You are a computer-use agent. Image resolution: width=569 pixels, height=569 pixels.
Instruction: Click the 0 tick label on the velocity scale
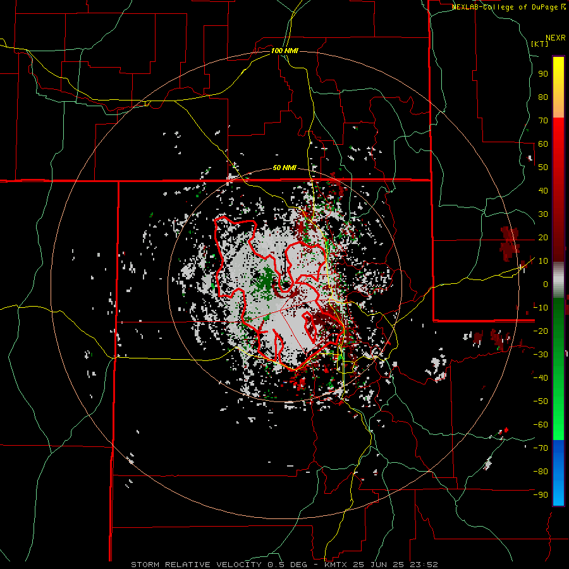[x=546, y=284]
